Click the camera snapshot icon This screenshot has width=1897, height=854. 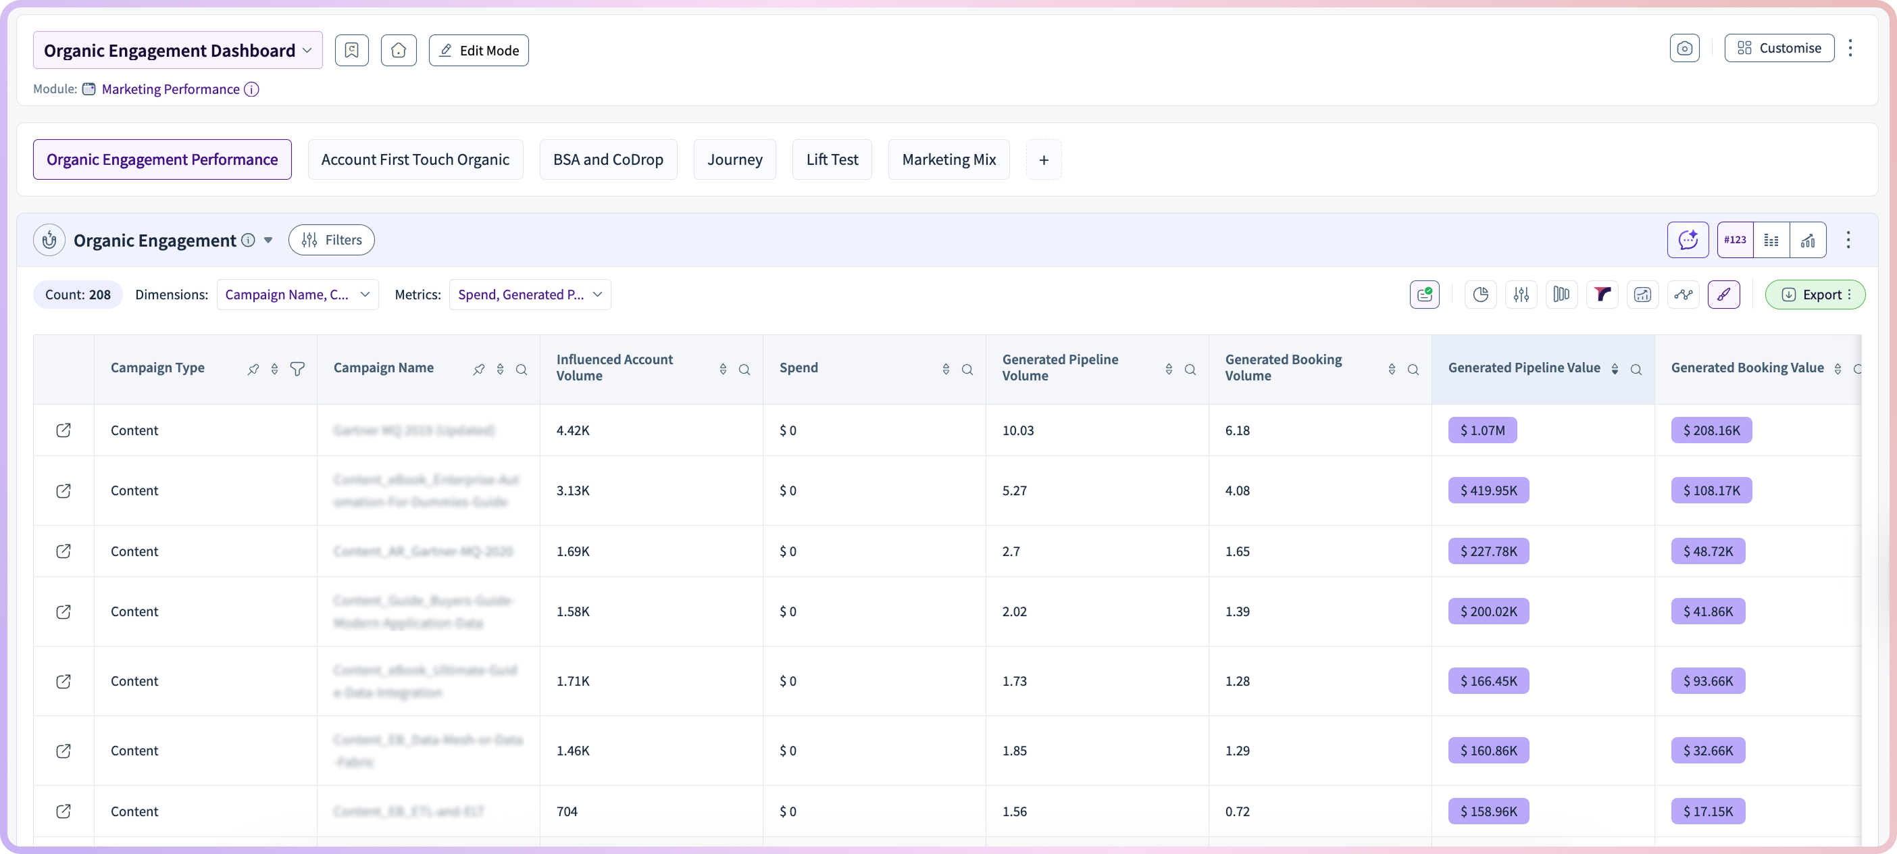(1684, 49)
